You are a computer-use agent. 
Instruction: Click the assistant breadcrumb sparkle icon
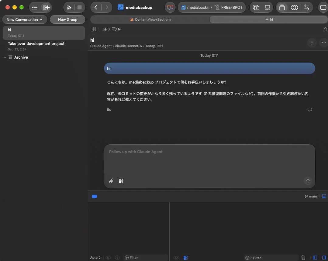click(105, 29)
